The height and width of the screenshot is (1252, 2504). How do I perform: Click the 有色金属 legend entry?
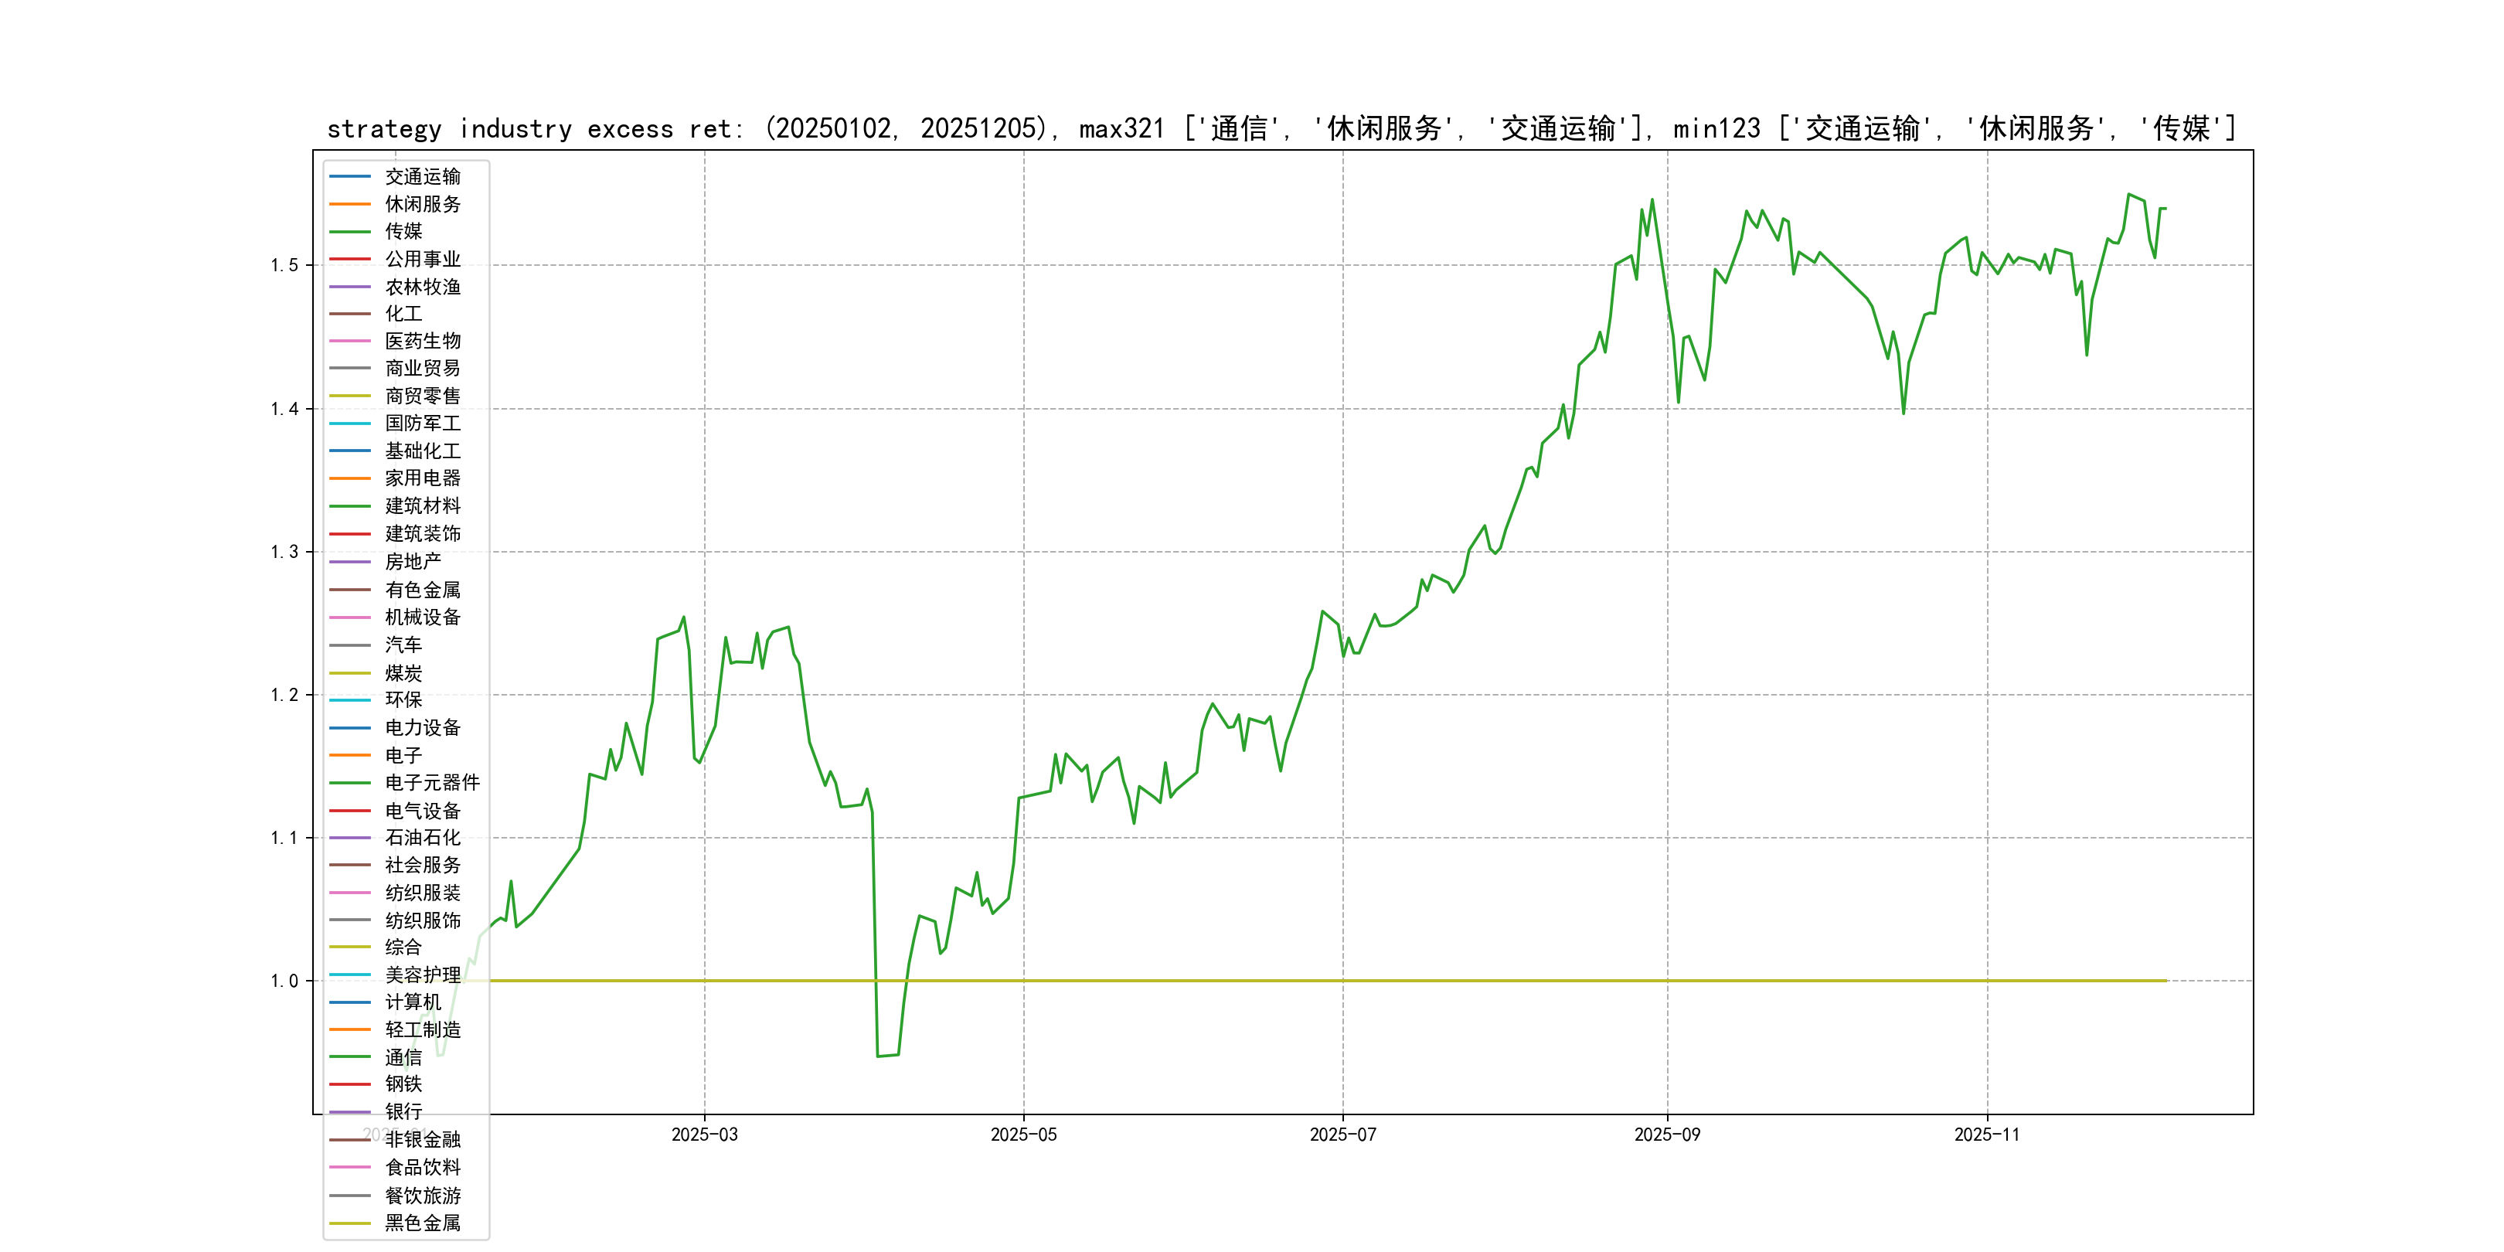point(422,589)
